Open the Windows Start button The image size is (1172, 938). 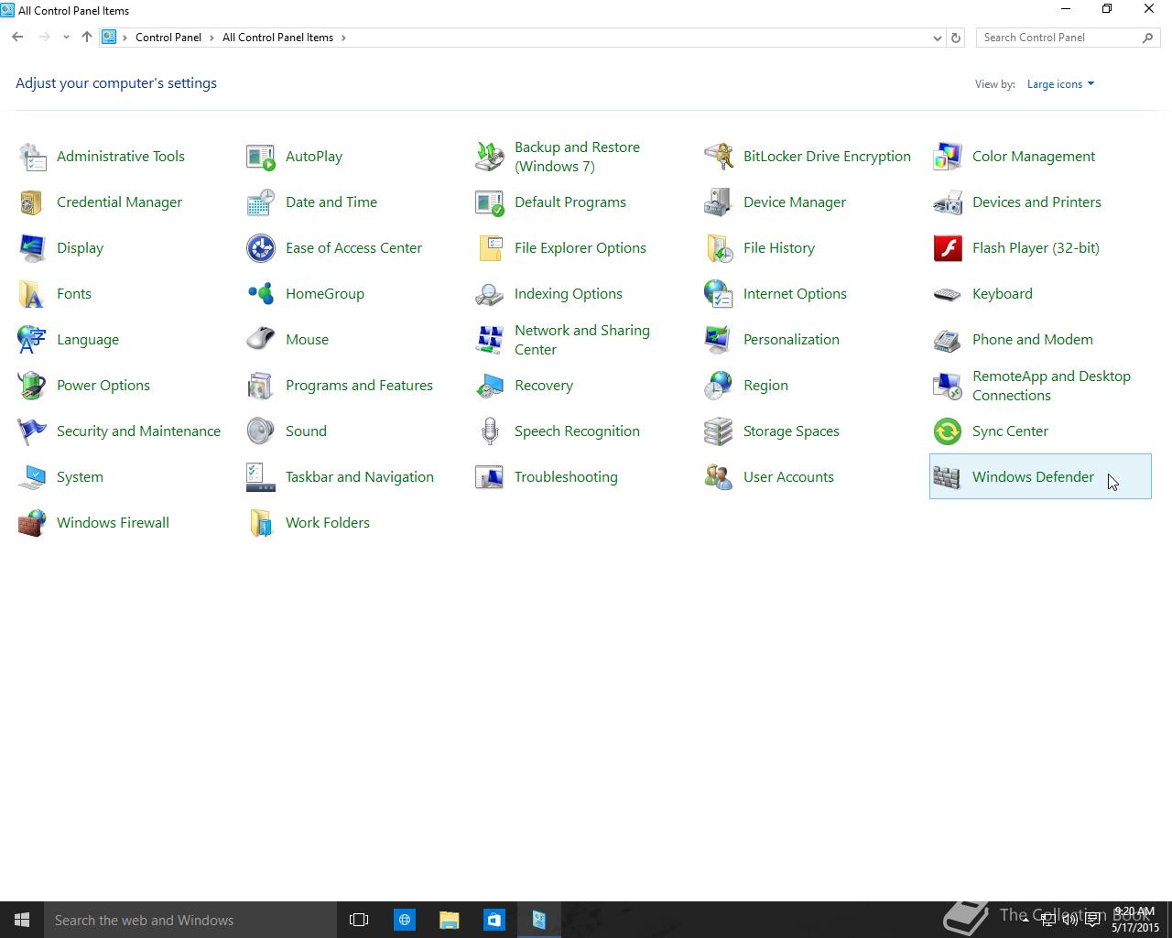point(22,920)
